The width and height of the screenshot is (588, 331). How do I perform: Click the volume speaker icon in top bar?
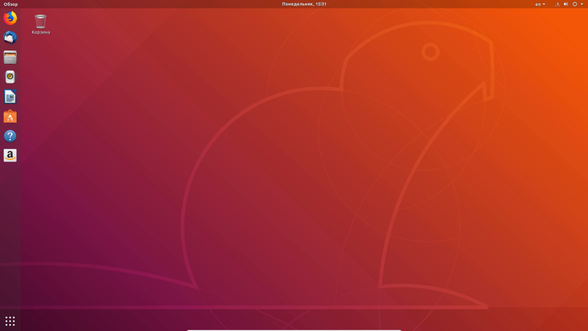pos(566,4)
